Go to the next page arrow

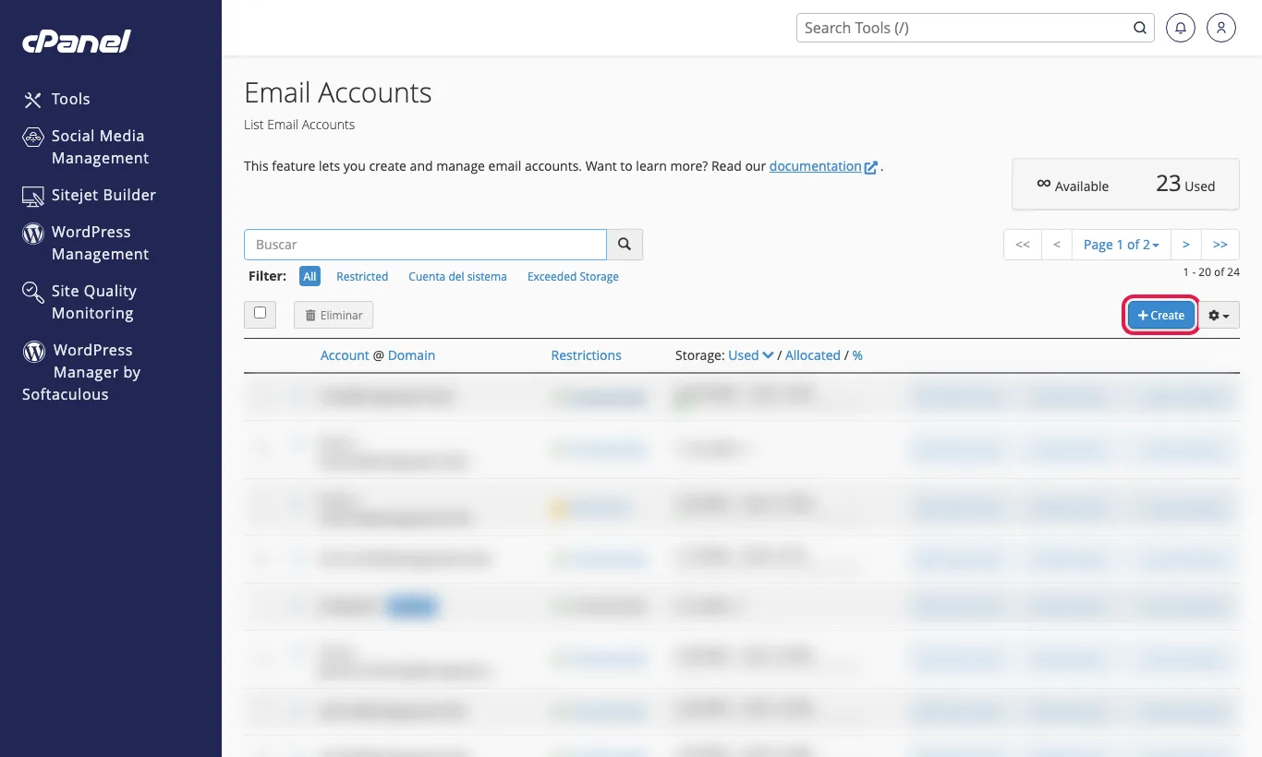click(x=1185, y=245)
